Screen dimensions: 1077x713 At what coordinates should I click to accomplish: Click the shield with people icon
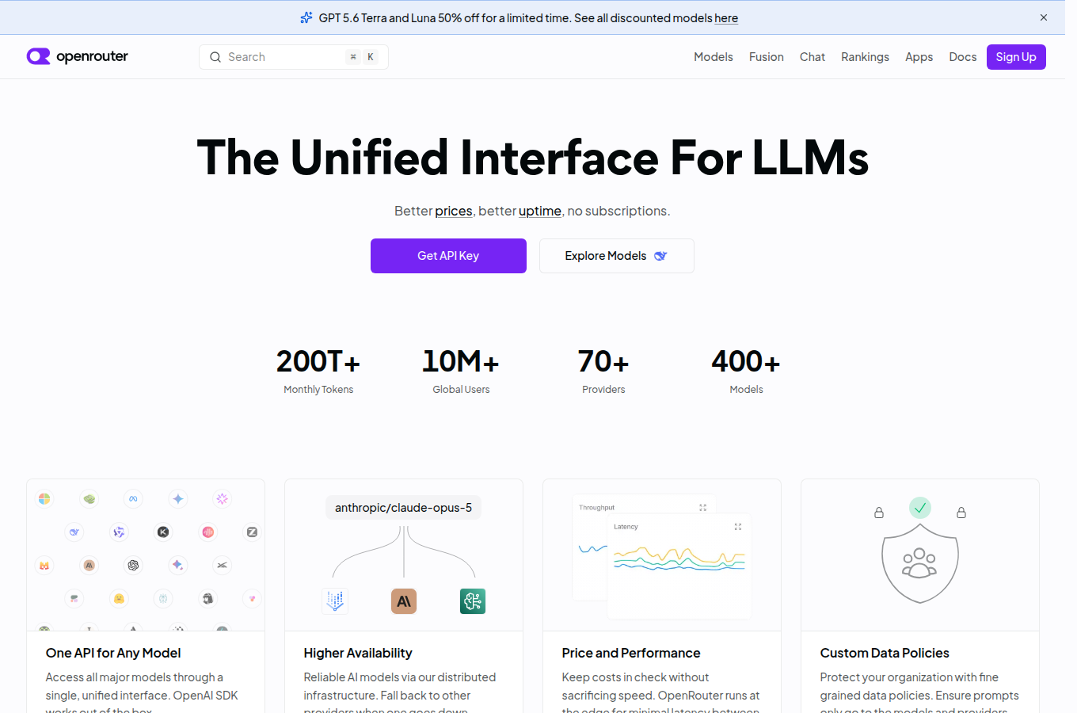[920, 562]
